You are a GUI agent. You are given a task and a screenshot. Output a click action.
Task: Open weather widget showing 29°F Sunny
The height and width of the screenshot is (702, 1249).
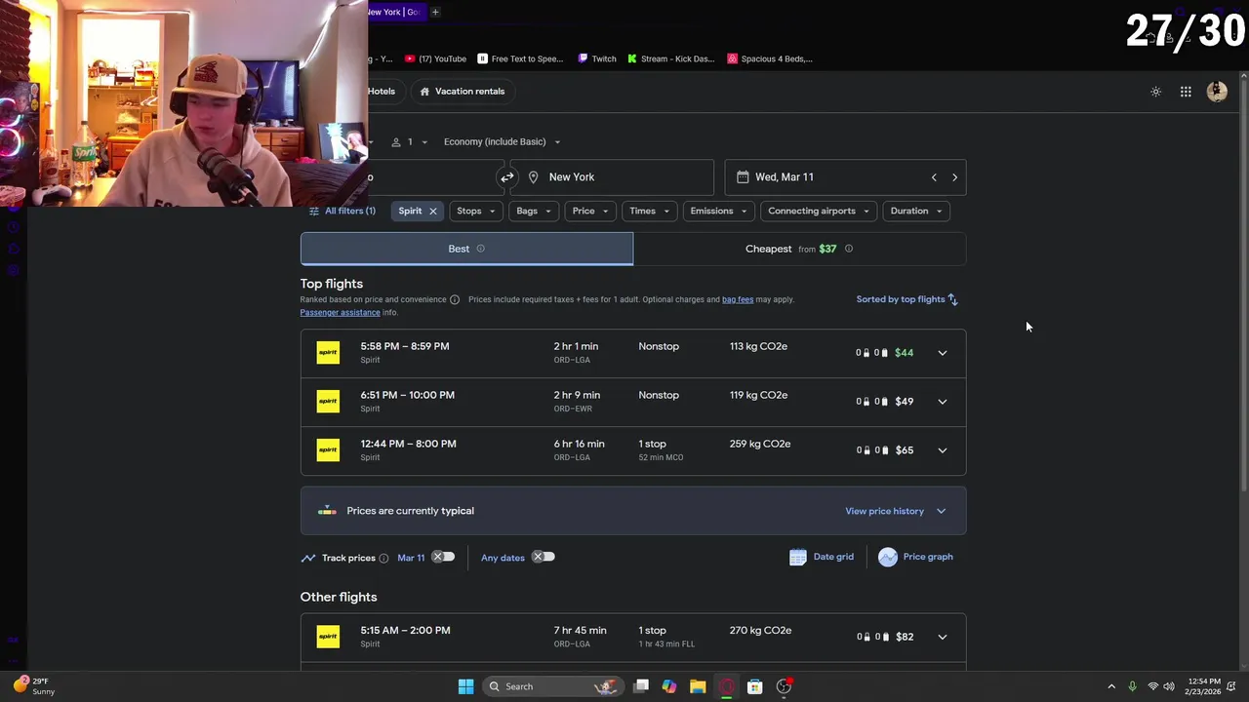click(x=34, y=686)
